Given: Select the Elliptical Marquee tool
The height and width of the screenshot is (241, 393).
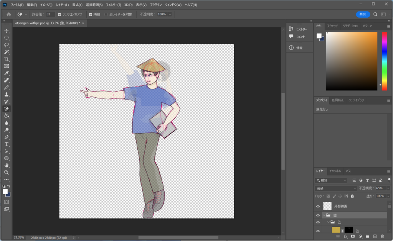Looking at the screenshot, I should 7,38.
